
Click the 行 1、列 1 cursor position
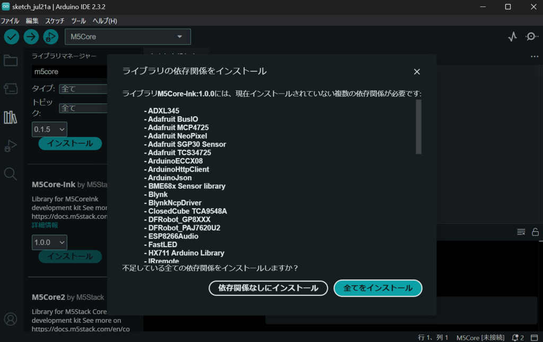pos(433,338)
